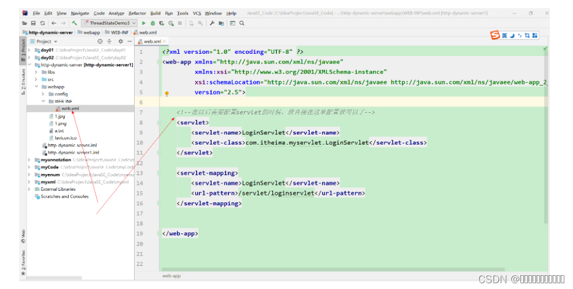Expand the config folder
The width and height of the screenshot is (573, 289).
43,94
